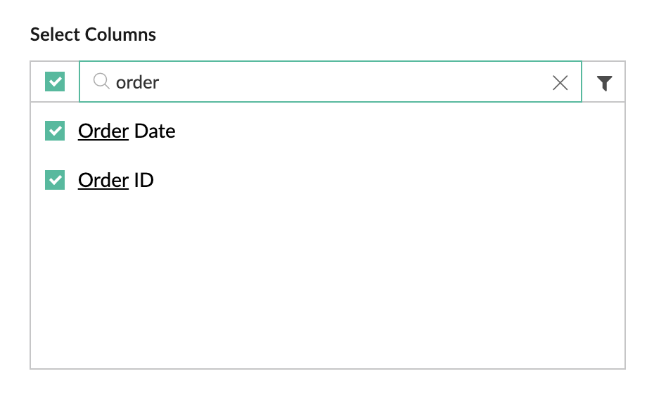
Task: Click the underlined "Order" in Order ID
Action: (x=103, y=181)
